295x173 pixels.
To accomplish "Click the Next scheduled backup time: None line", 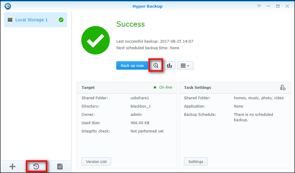I will (x=147, y=48).
